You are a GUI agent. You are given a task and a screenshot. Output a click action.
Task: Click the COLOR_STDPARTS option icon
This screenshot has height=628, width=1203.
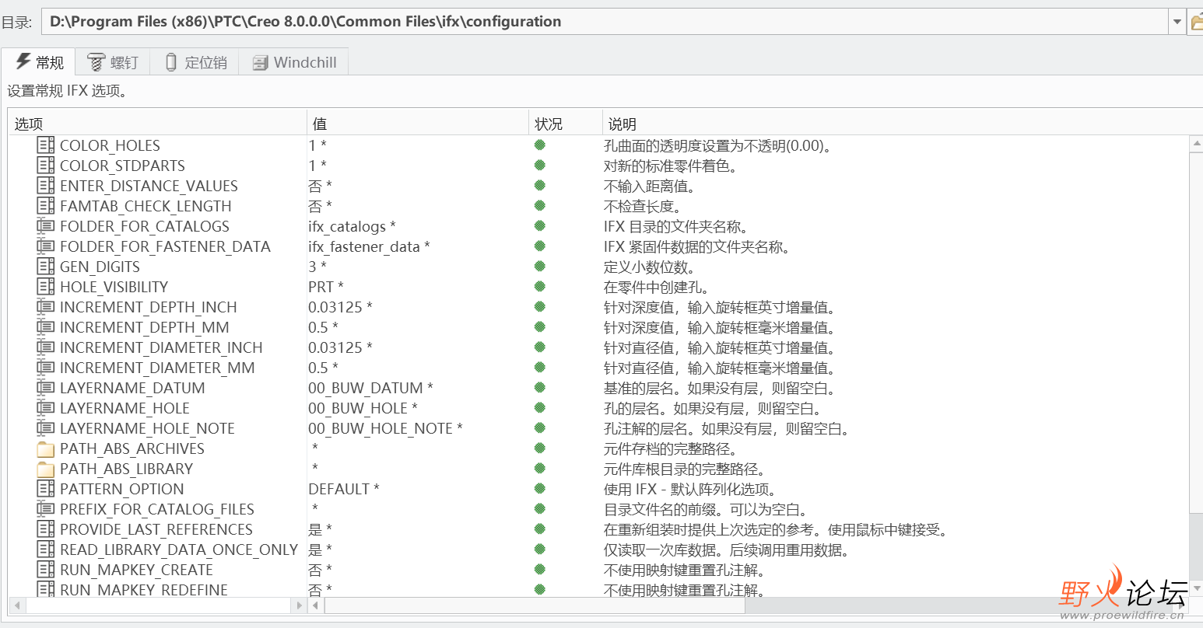[x=46, y=166]
